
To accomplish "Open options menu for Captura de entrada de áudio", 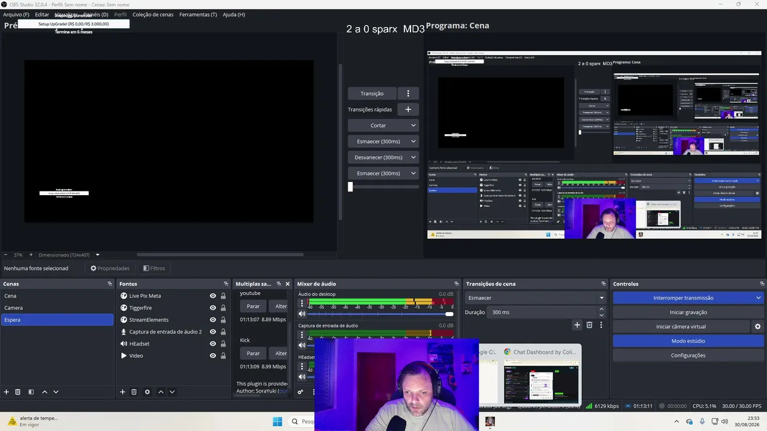I will click(302, 335).
